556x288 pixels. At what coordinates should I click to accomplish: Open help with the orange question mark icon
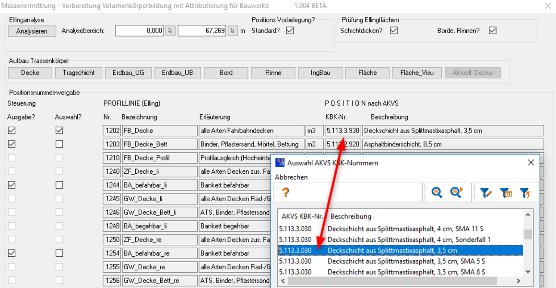(x=286, y=192)
